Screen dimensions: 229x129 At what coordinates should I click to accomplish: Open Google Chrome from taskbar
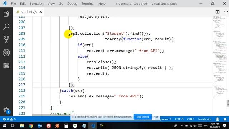[31, 126]
